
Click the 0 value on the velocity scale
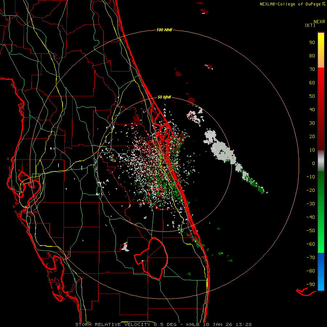point(314,163)
